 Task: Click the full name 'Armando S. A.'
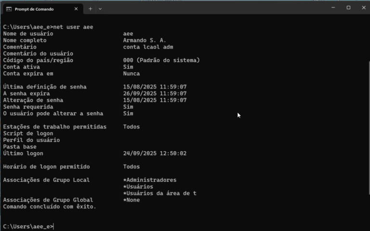(x=145, y=40)
